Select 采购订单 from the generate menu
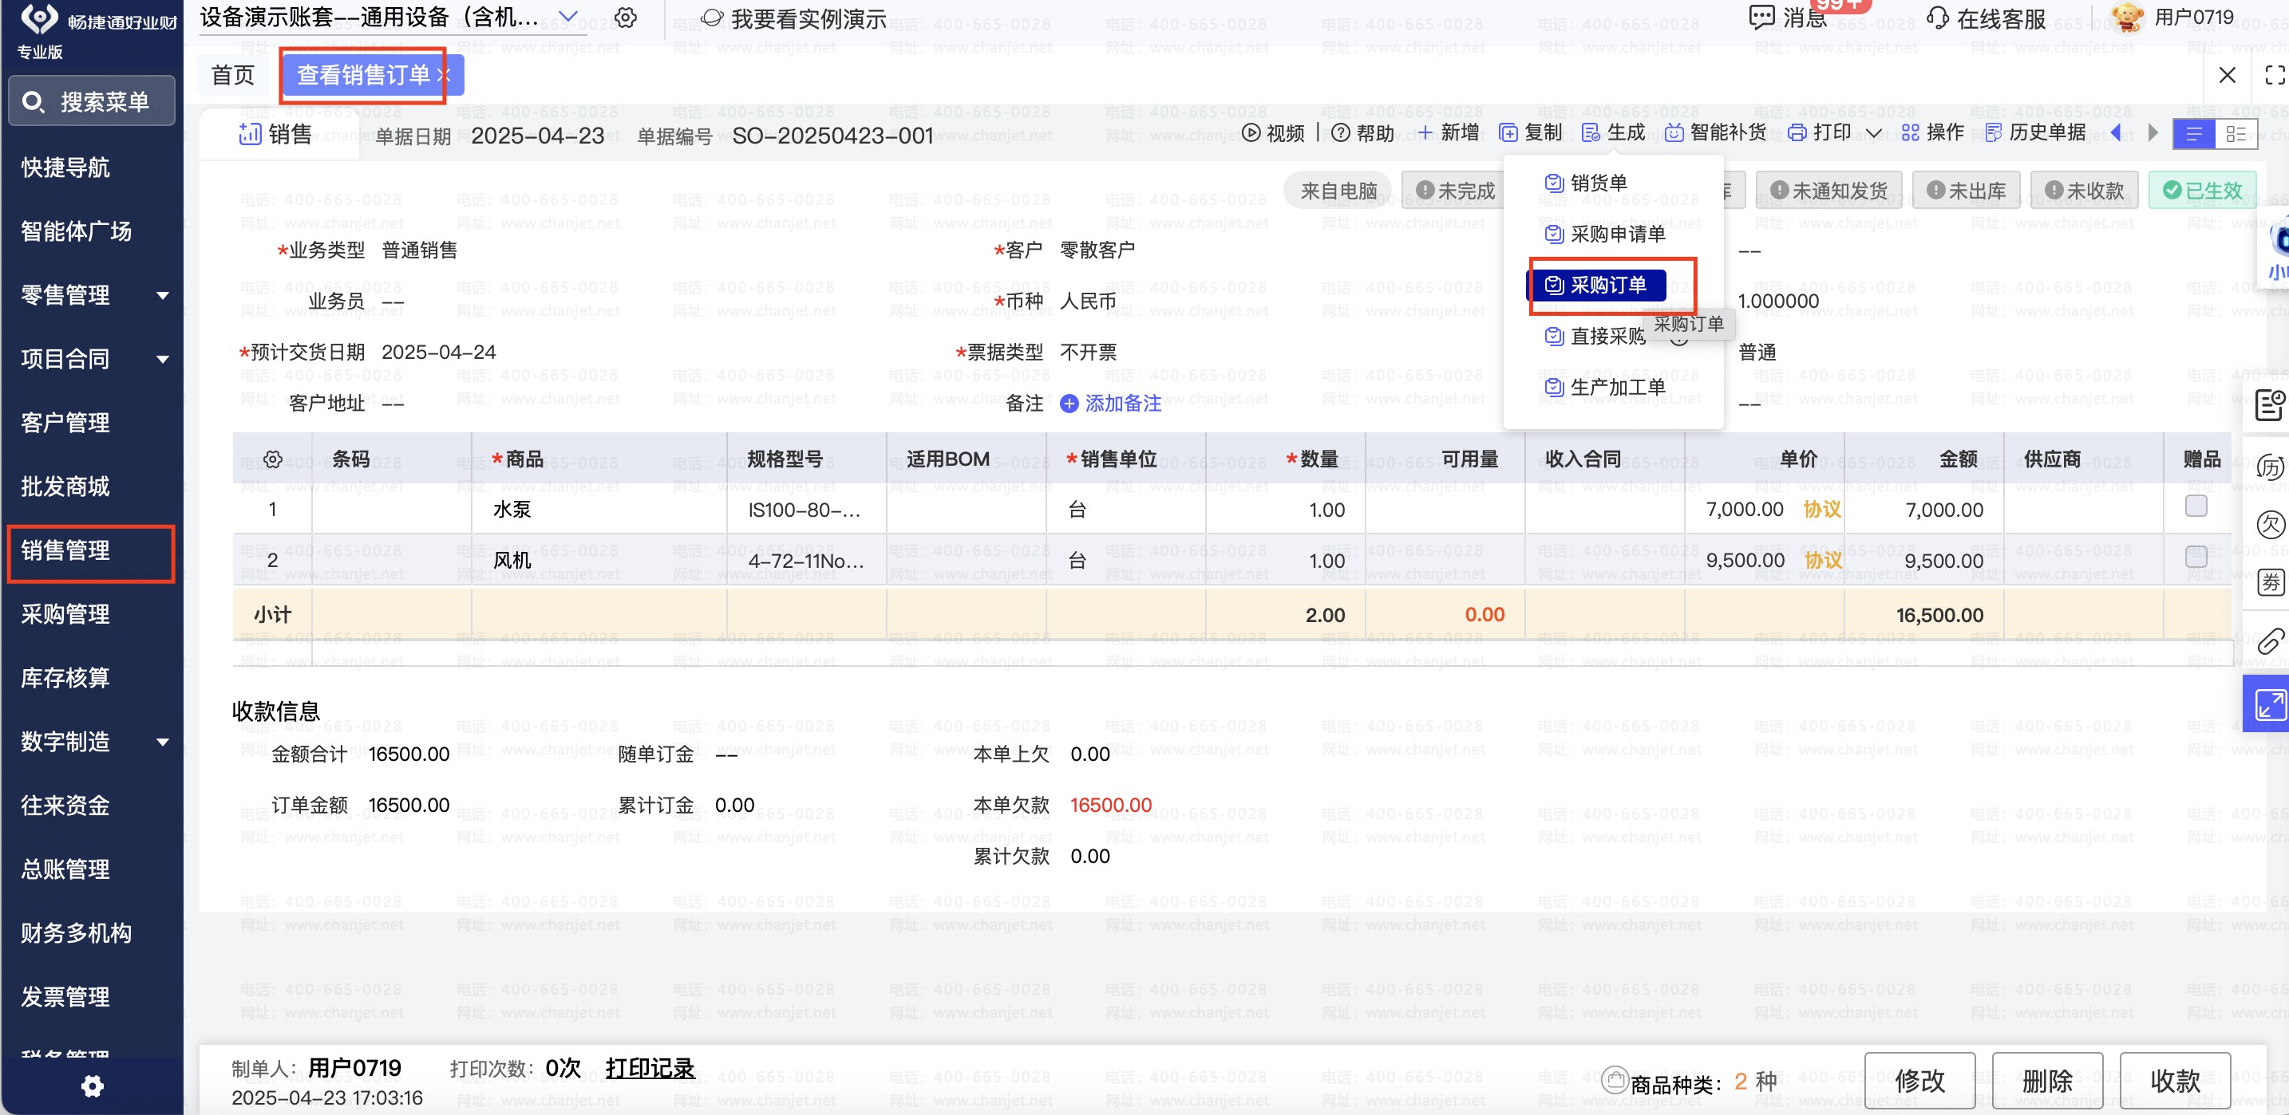 click(x=1607, y=285)
